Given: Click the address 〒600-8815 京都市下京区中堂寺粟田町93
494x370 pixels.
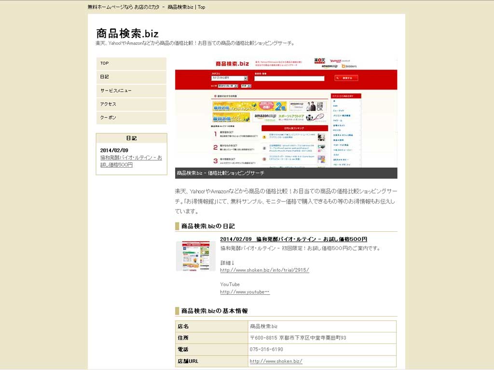Looking at the screenshot, I should point(298,338).
